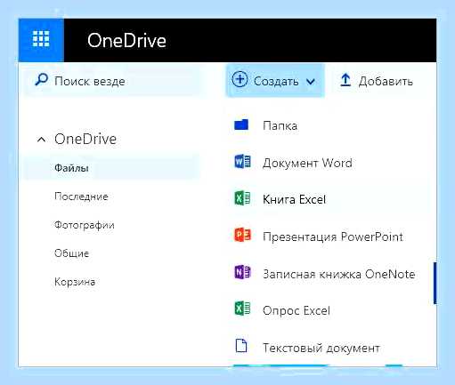Click the magnifier search icon
Screen dimensions: 455x385
[41, 80]
